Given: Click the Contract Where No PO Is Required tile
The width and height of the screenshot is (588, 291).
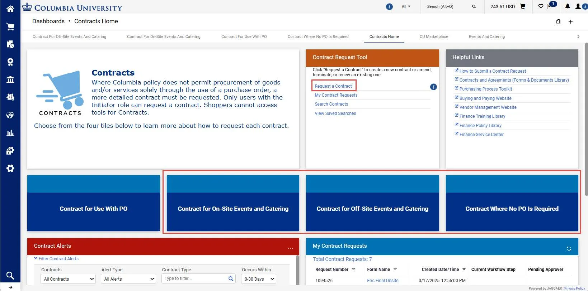Looking at the screenshot, I should pos(512,203).
